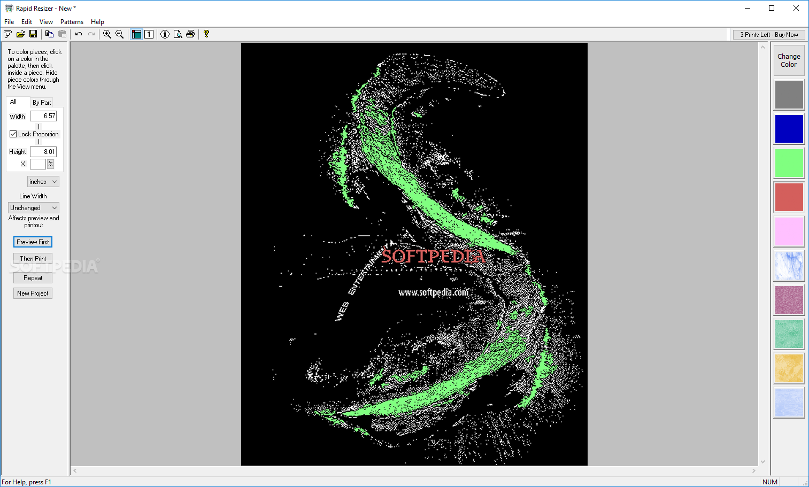
Task: Pick the teal green textured swatch
Action: [789, 334]
